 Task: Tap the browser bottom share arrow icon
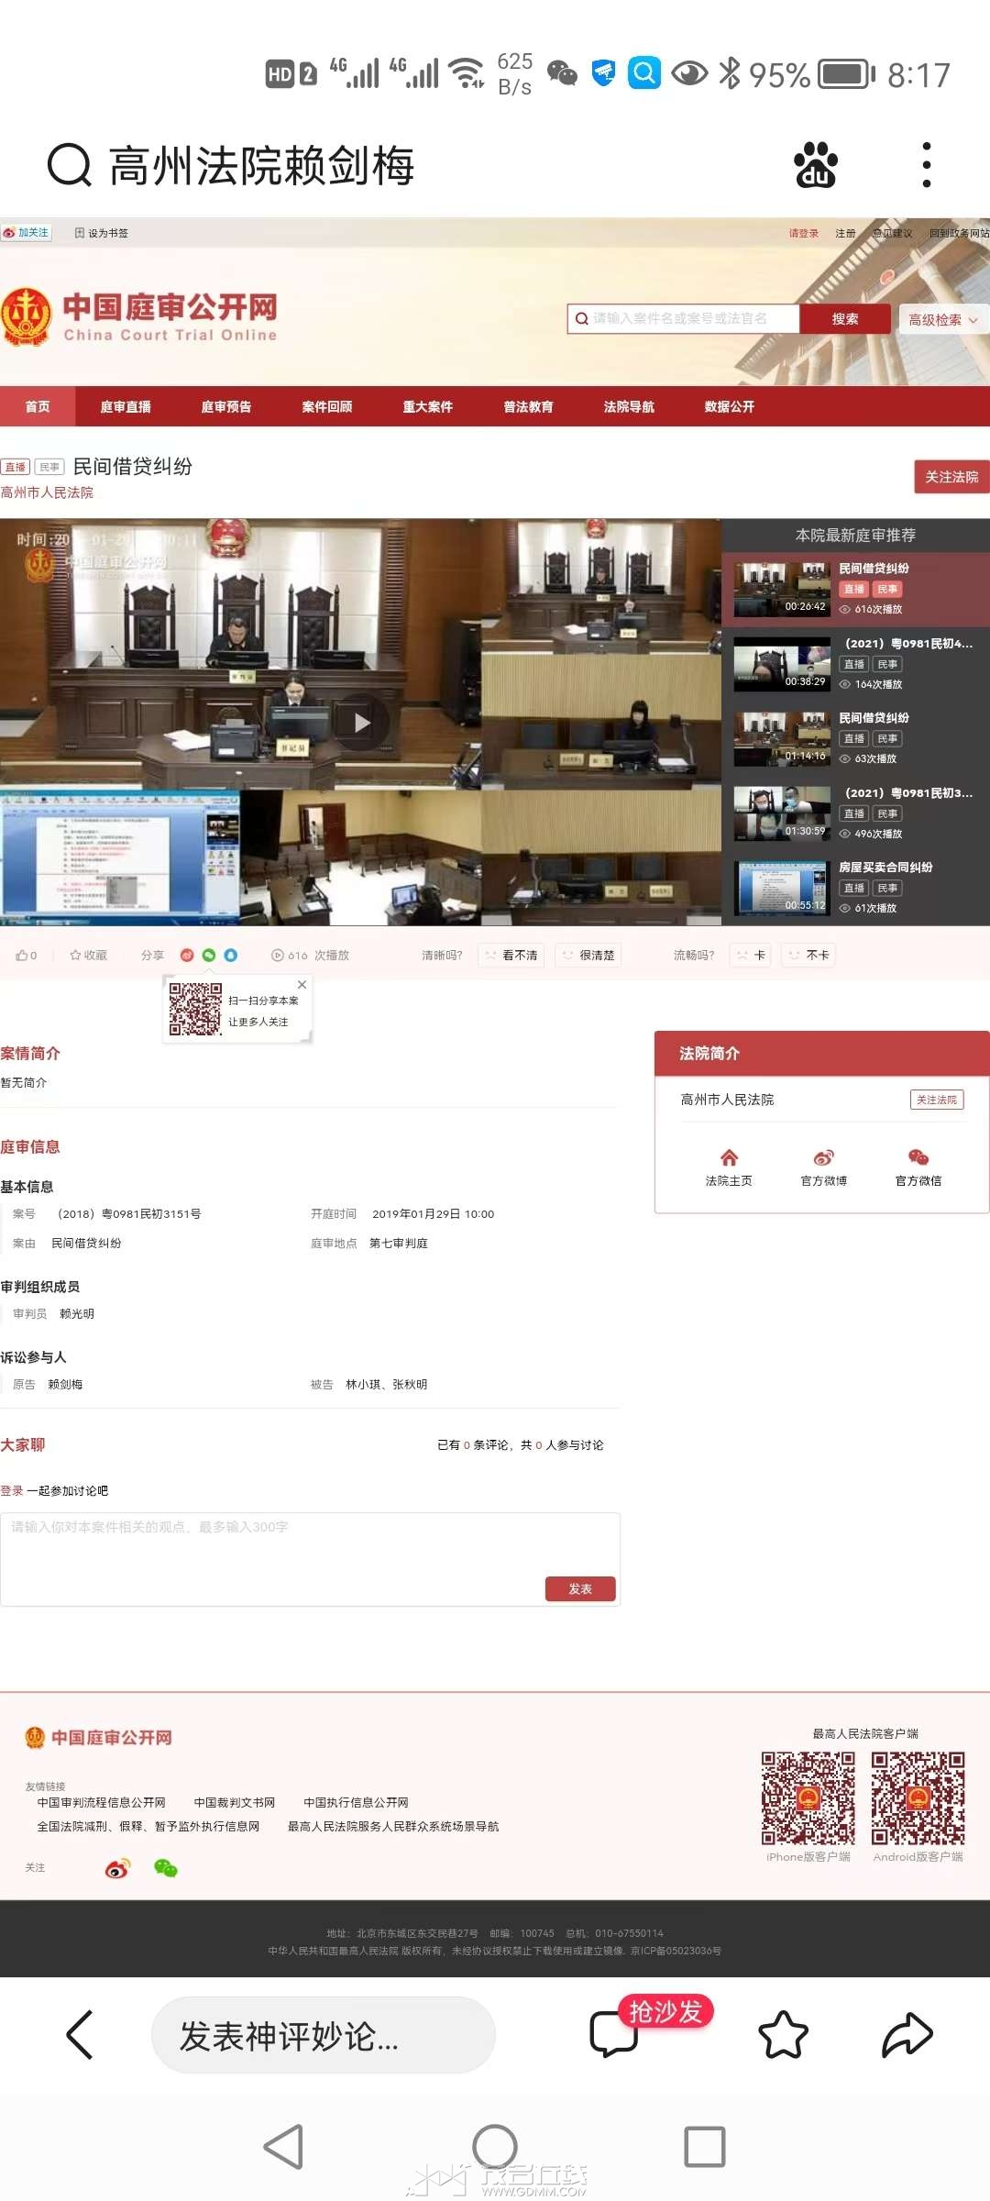907,2035
